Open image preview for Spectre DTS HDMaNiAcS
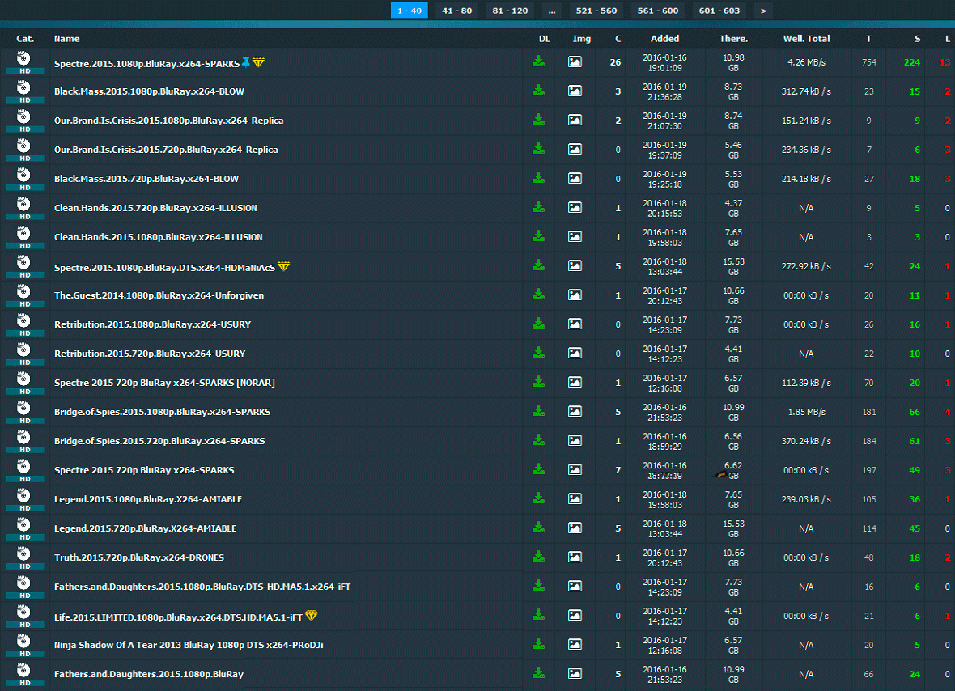 575,266
